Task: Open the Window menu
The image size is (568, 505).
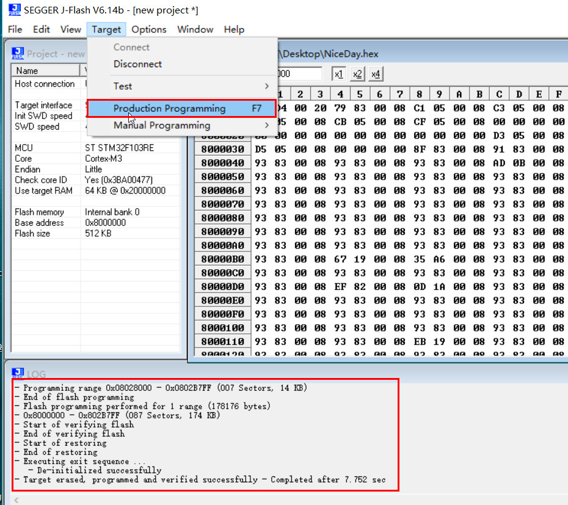Action: [195, 29]
